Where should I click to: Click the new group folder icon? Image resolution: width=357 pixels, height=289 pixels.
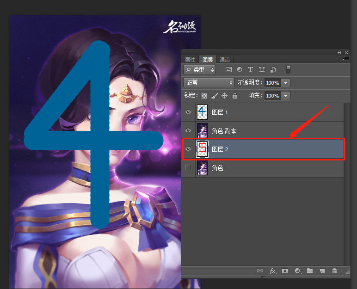click(x=310, y=271)
